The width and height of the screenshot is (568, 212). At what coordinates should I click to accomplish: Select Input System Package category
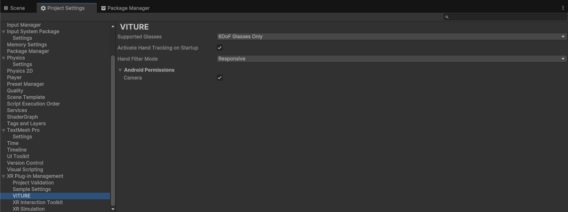tap(33, 32)
